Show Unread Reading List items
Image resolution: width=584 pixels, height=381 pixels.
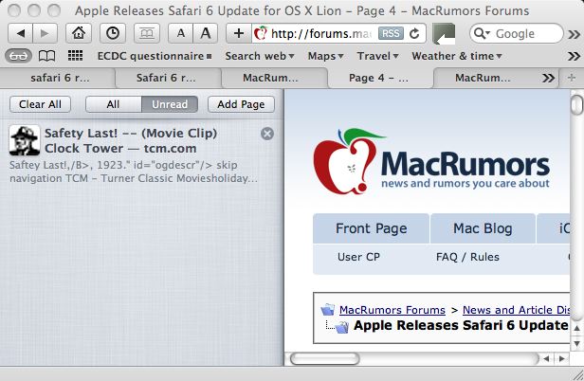click(x=170, y=104)
